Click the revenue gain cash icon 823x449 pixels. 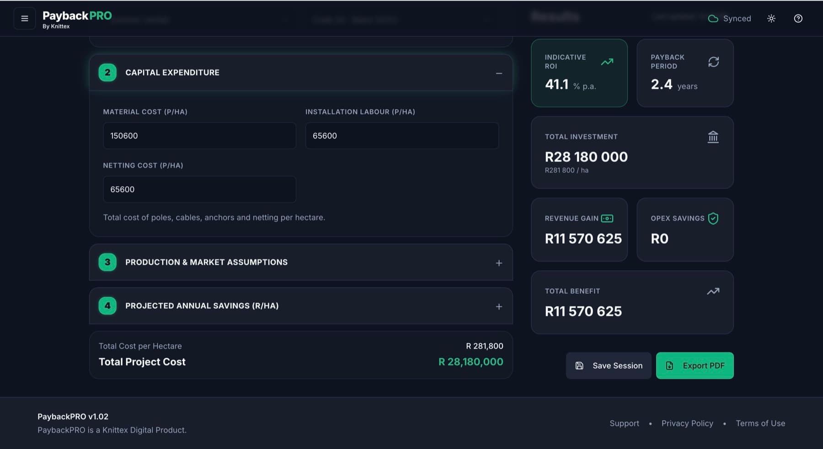pos(607,219)
